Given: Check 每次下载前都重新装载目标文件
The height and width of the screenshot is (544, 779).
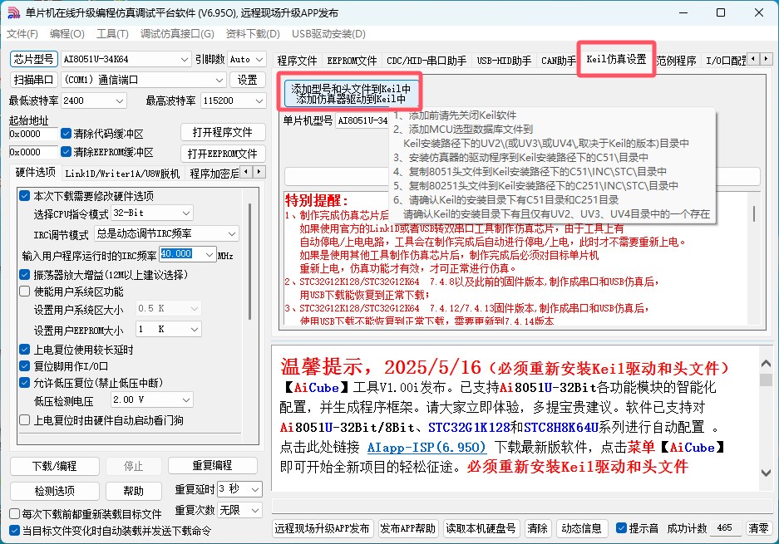Looking at the screenshot, I should [x=15, y=514].
